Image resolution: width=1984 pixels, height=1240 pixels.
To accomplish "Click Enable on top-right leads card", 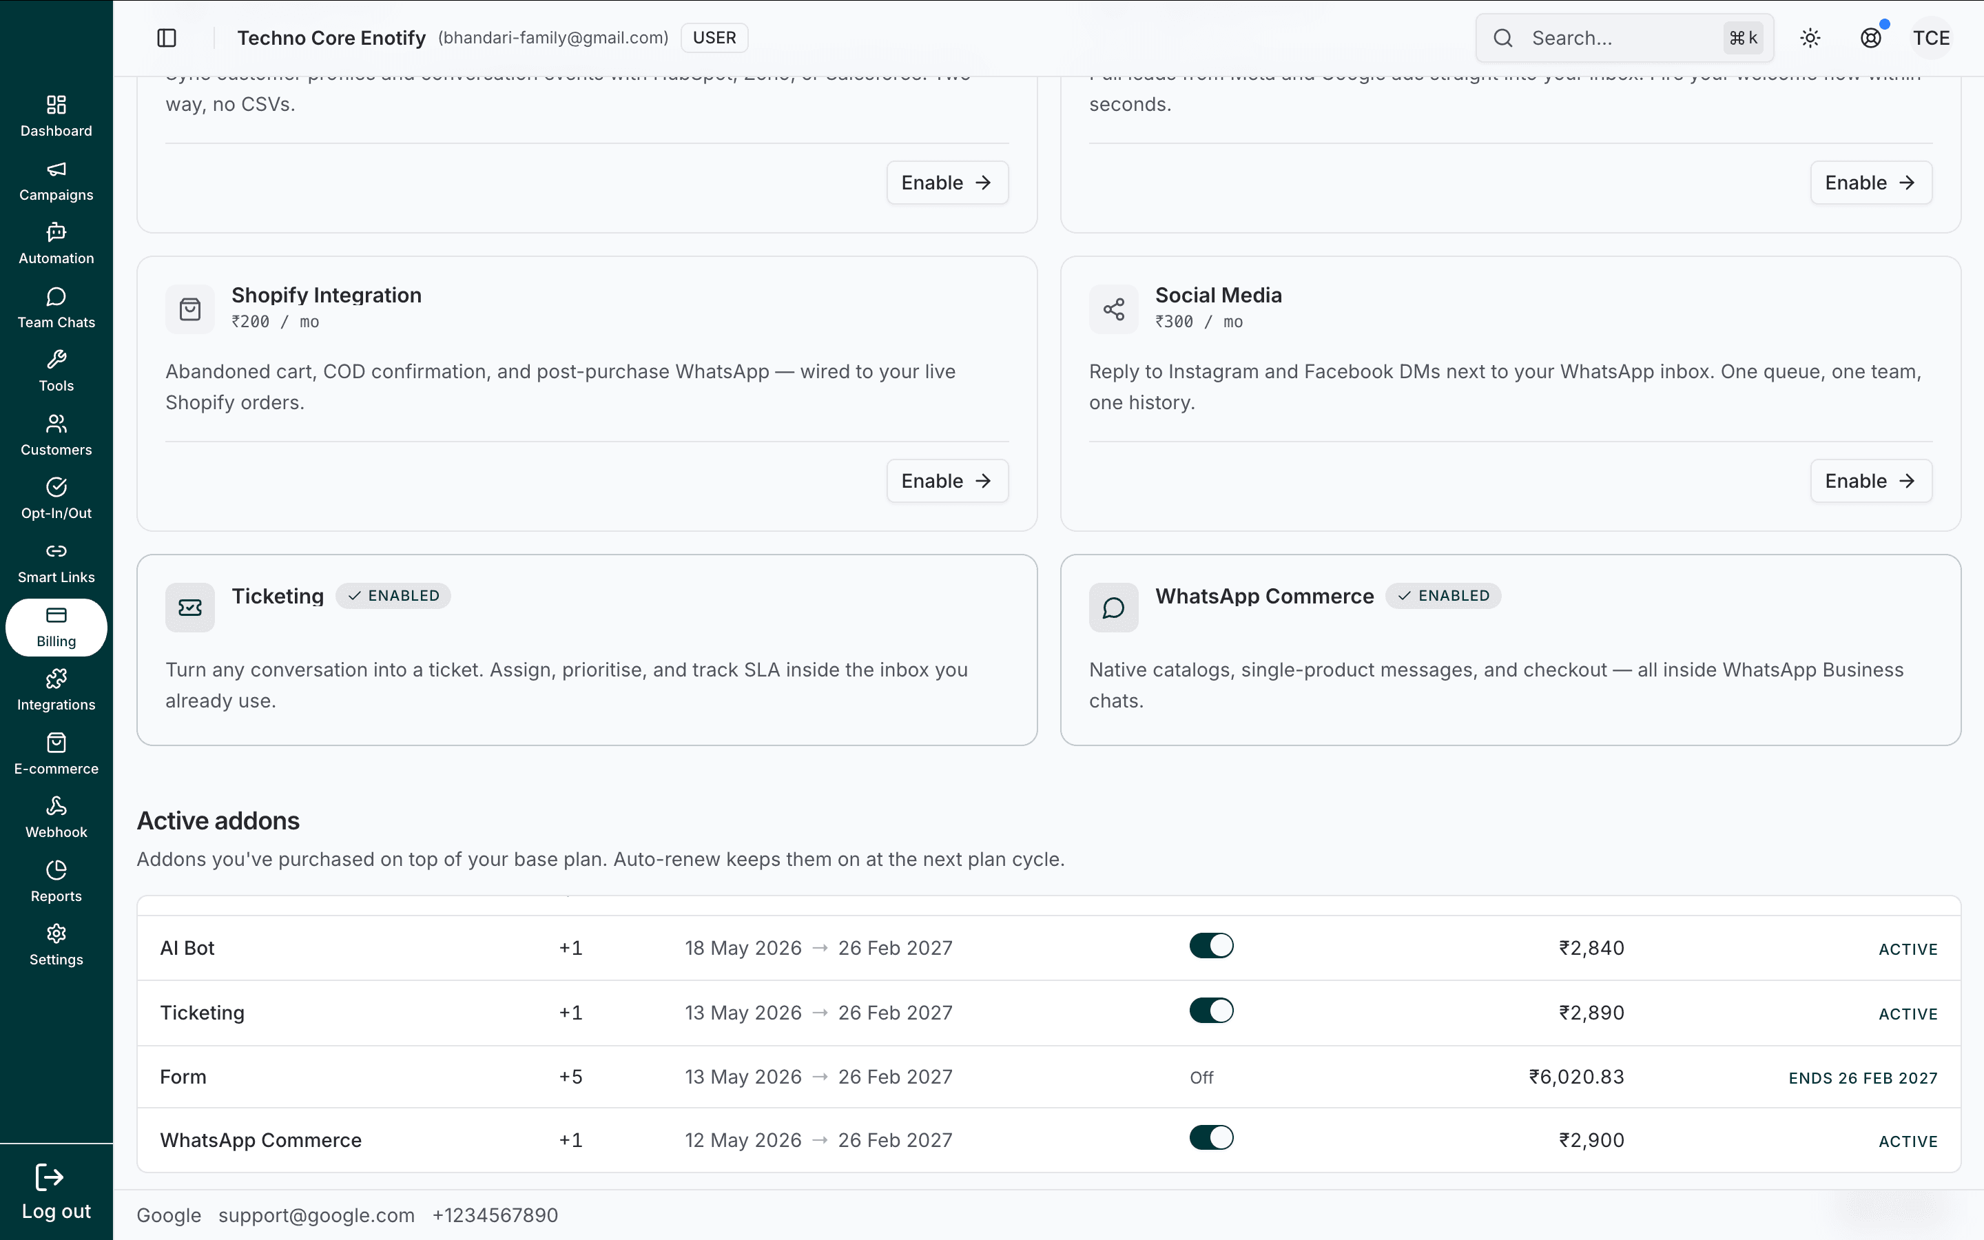I will 1871,182.
